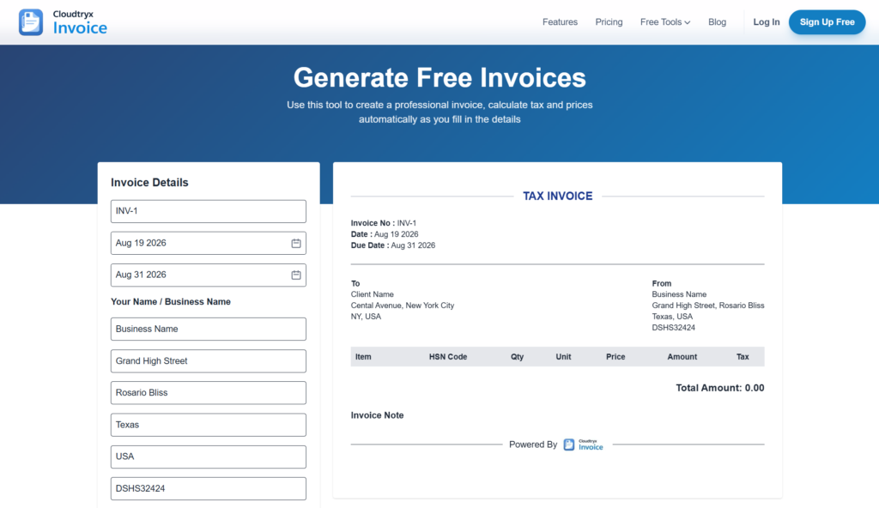Click the Due Date : Aug 31 2026 text
The height and width of the screenshot is (508, 879).
[x=393, y=245]
